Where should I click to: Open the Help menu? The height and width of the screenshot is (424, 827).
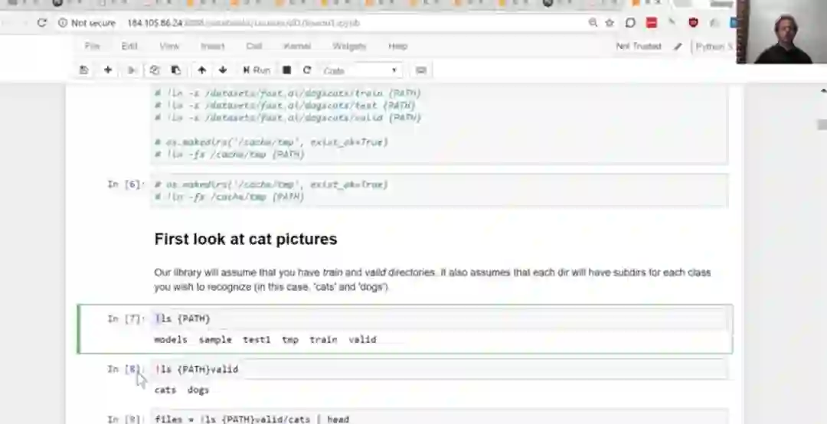[397, 47]
